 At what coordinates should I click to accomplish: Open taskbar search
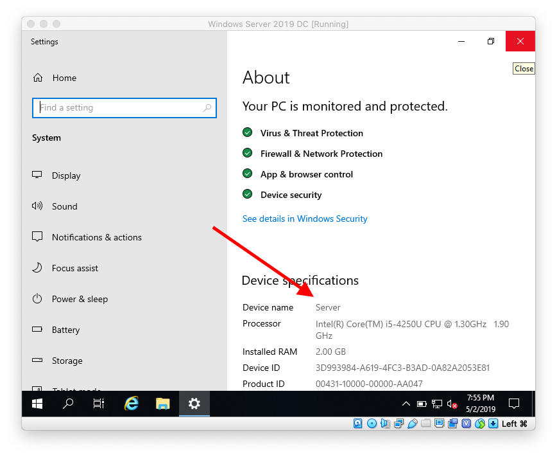[67, 404]
